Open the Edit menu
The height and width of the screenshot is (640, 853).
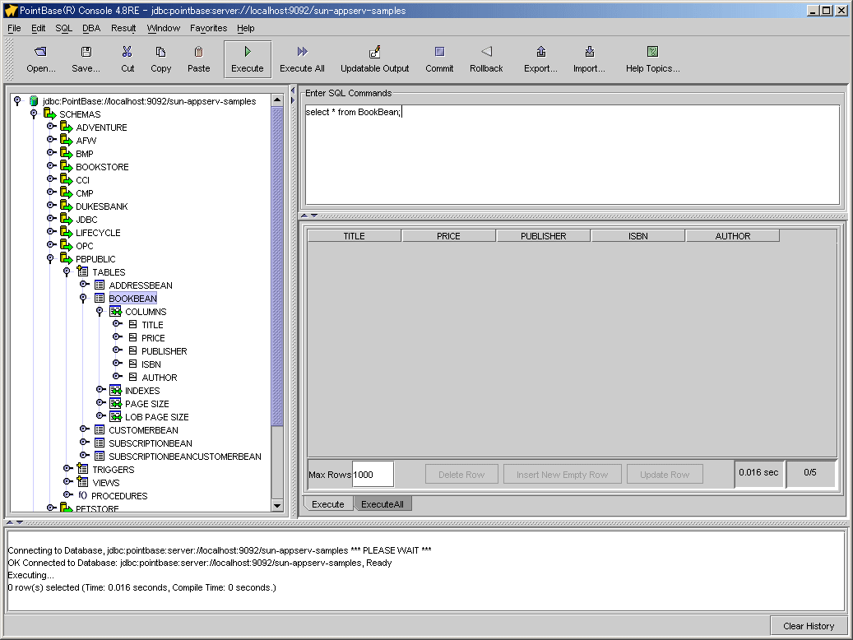click(38, 28)
